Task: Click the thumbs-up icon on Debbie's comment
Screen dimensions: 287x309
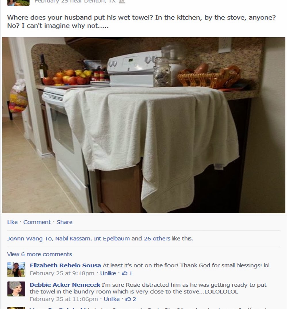Action: (128, 299)
